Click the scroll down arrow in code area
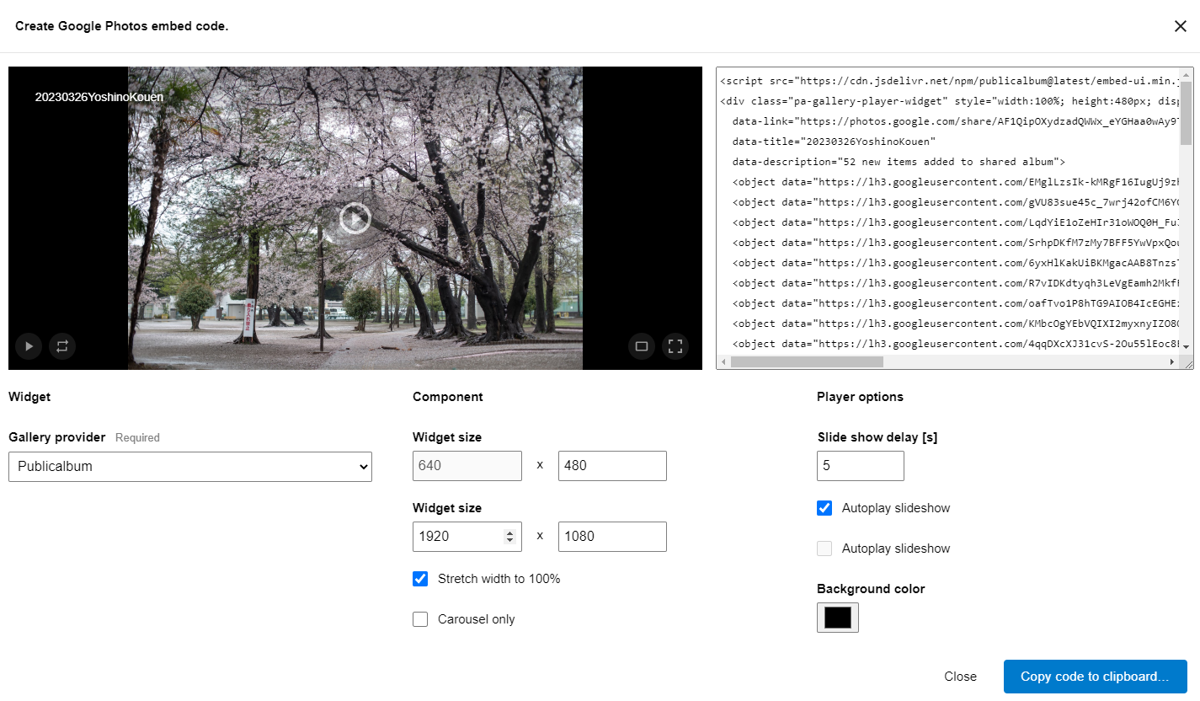Screen dimensions: 1200x701 pos(1186,347)
